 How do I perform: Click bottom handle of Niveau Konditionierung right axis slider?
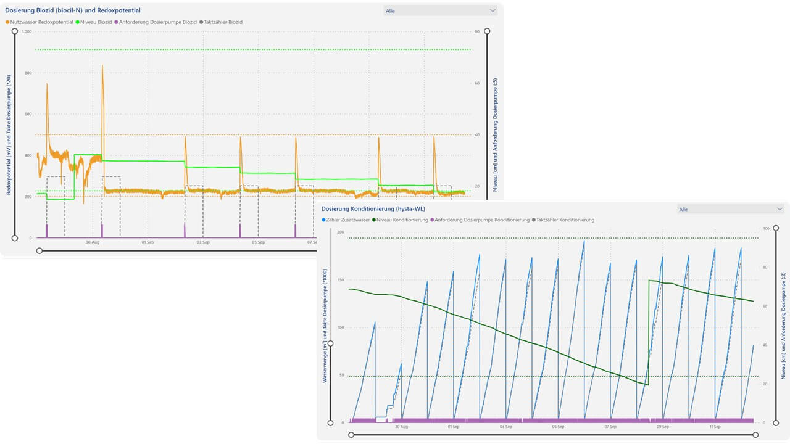pos(775,423)
